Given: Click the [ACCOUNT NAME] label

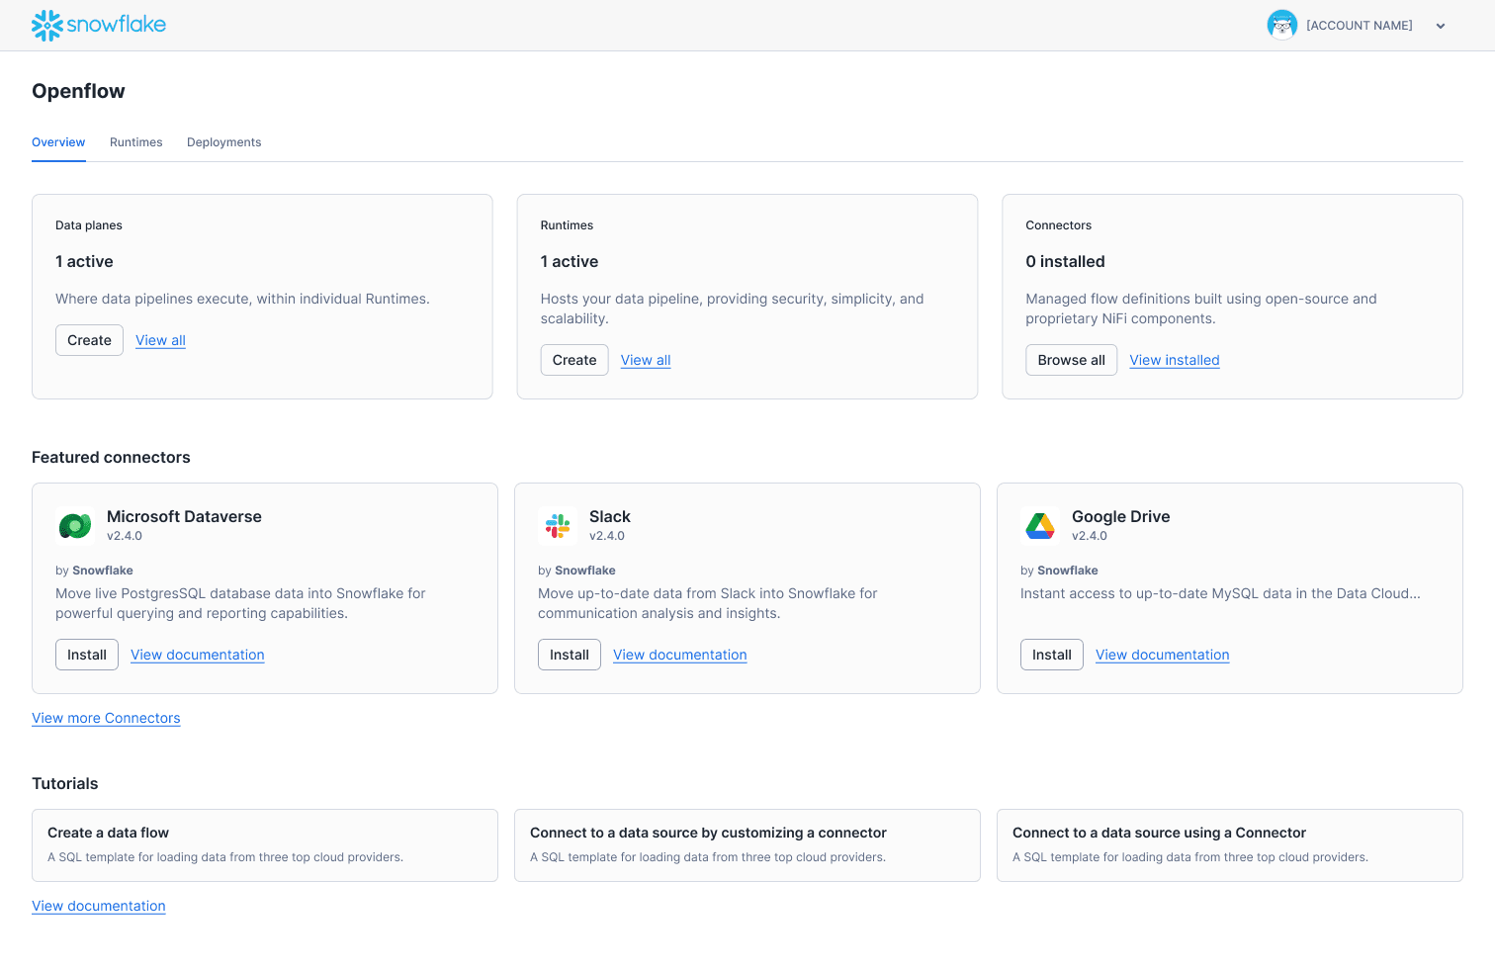Looking at the screenshot, I should click(1360, 26).
